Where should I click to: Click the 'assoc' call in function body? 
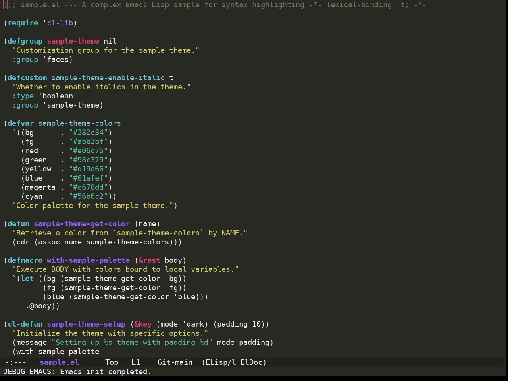(x=49, y=242)
